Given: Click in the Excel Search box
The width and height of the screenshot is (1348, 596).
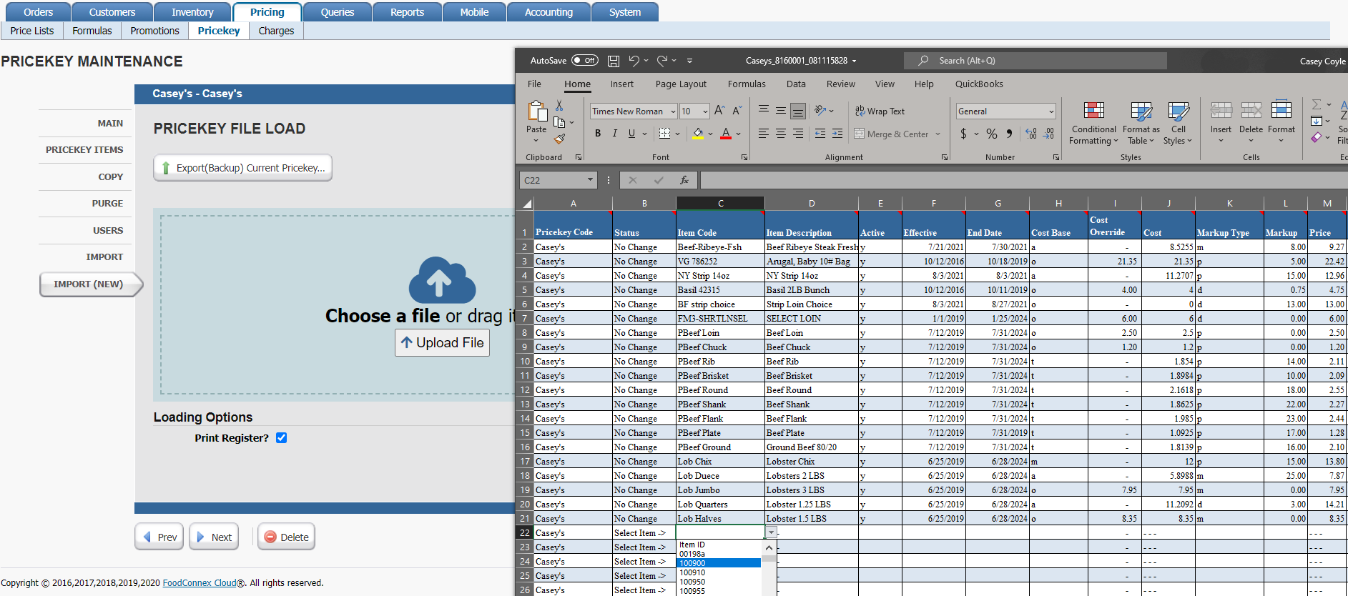Looking at the screenshot, I should [x=1035, y=61].
